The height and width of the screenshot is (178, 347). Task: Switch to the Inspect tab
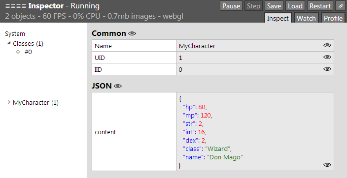point(278,18)
